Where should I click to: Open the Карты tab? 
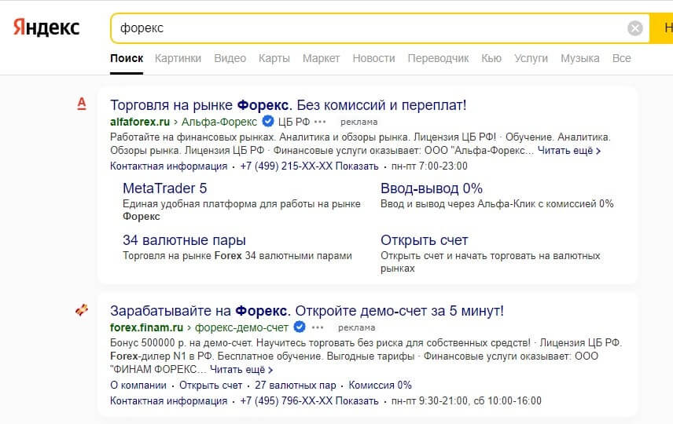274,58
